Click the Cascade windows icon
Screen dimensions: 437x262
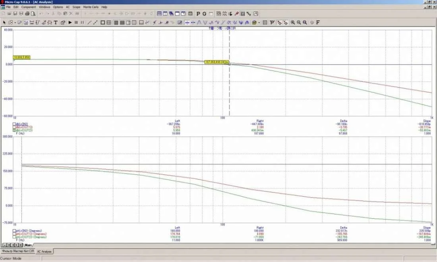pyautogui.click(x=171, y=13)
